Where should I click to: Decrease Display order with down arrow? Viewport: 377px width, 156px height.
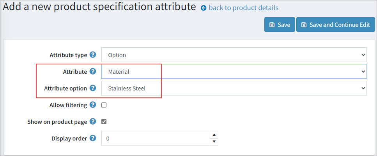(214, 142)
